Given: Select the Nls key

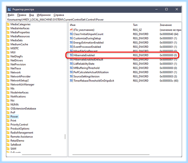Looking at the screenshot, I should (13, 88).
